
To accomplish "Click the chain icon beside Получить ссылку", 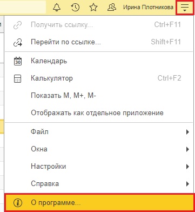I will click(x=18, y=25).
